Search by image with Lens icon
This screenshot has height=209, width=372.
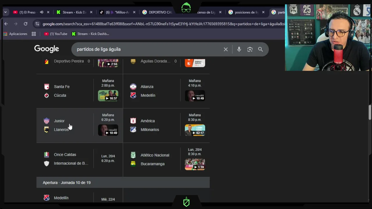250,49
